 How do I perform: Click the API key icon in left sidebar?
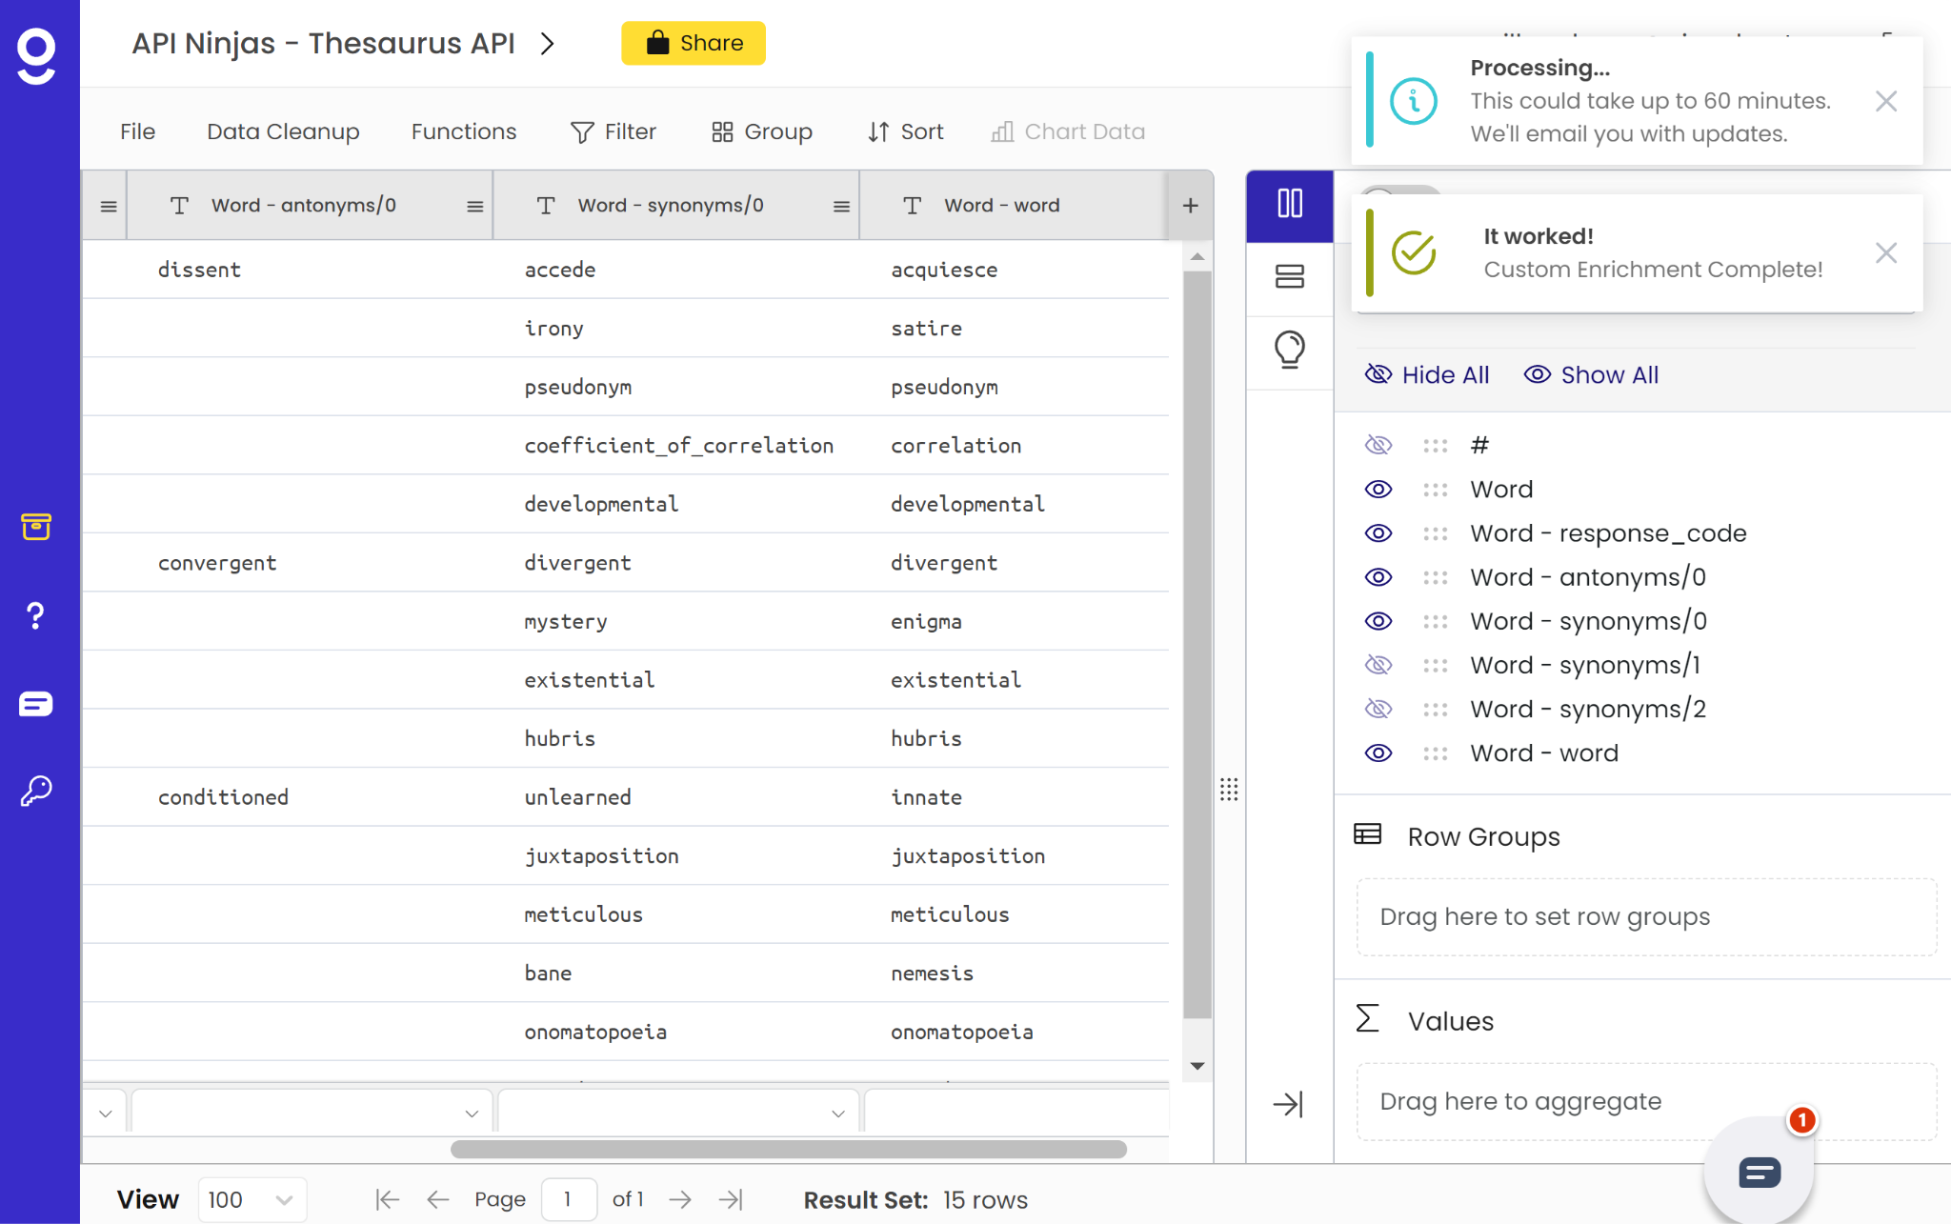tap(35, 789)
